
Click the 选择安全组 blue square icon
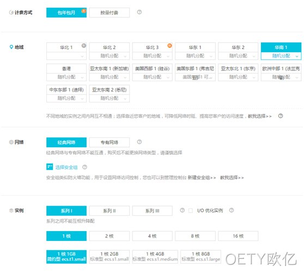(50, 167)
